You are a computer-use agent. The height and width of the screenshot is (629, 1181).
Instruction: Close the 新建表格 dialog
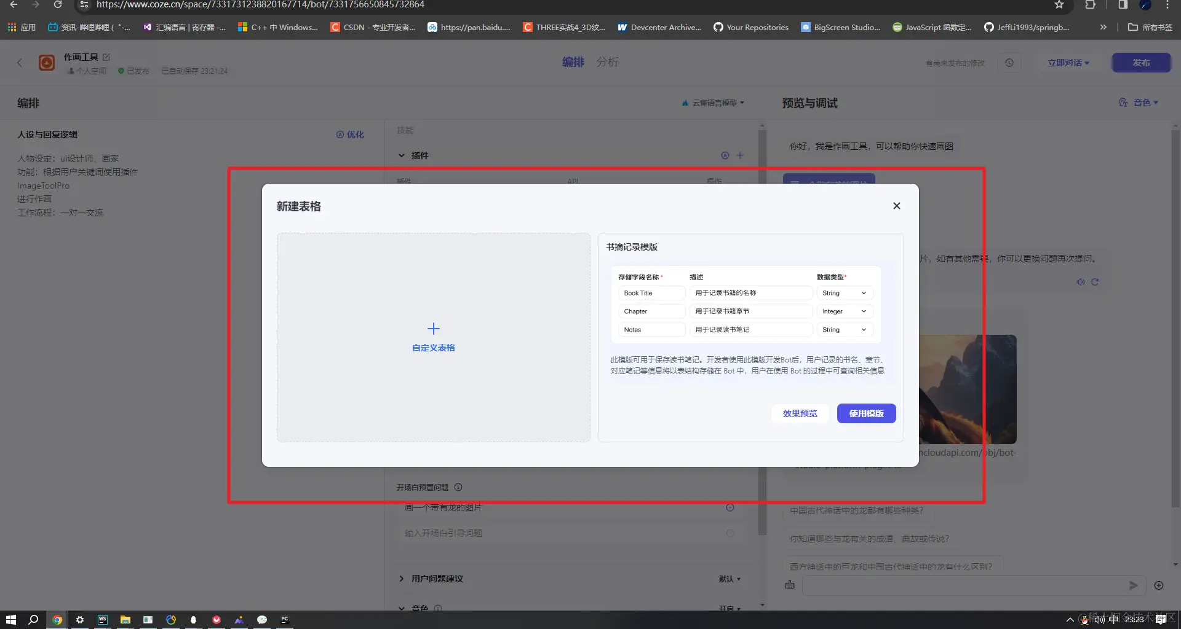pyautogui.click(x=896, y=206)
